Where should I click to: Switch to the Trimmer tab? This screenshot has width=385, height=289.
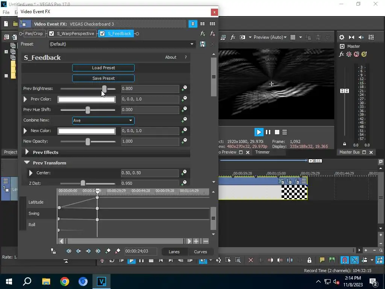pos(262,152)
